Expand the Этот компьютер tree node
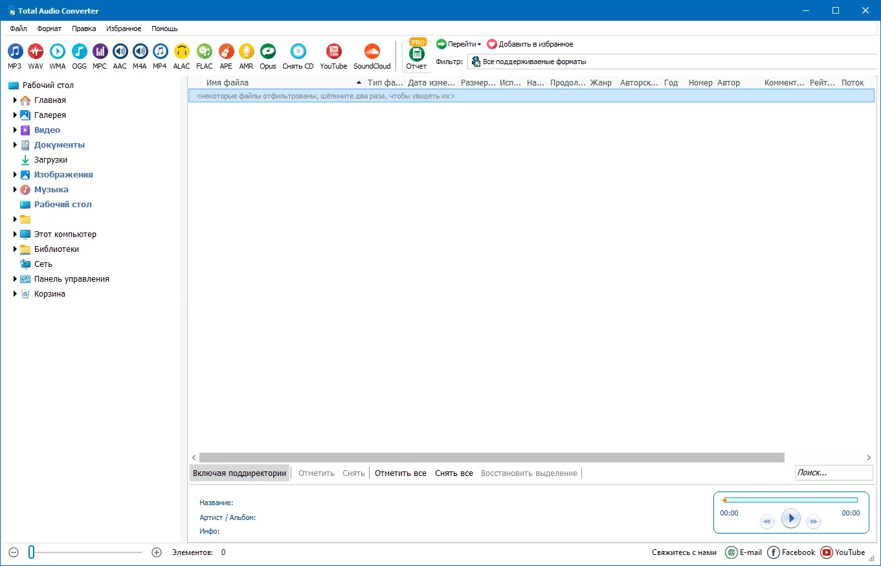This screenshot has height=566, width=881. (x=15, y=234)
